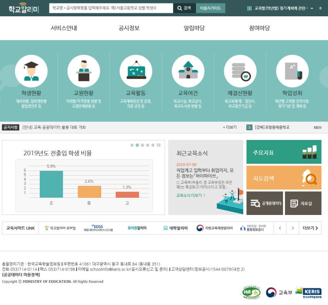Open the 서비스안내 menu
Viewport: 328px width, 305px height.
pyautogui.click(x=64, y=28)
